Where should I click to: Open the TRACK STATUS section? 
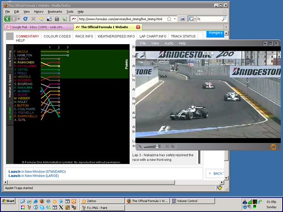click(183, 36)
